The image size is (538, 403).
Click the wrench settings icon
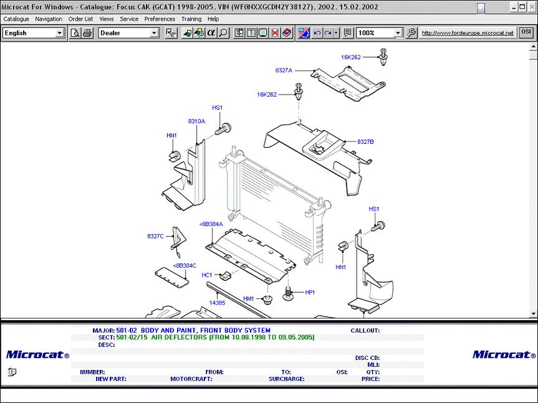171,32
